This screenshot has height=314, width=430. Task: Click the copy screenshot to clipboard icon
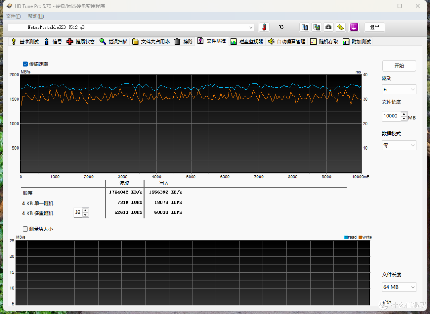[x=317, y=27]
